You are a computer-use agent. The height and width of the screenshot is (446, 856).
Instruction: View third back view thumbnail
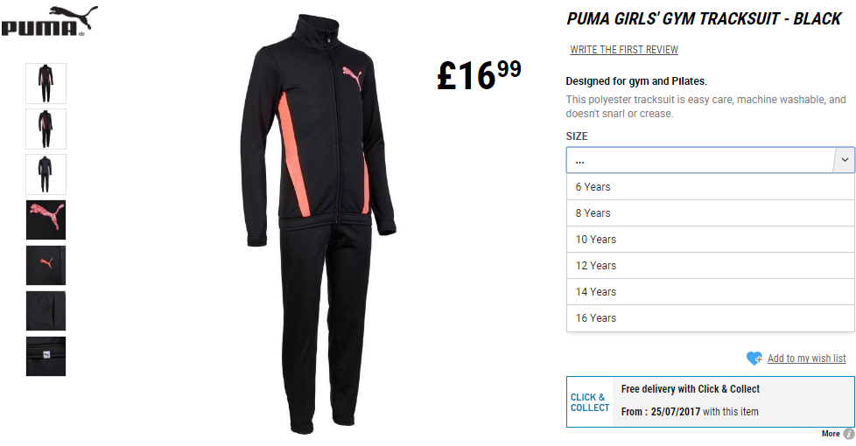[46, 175]
